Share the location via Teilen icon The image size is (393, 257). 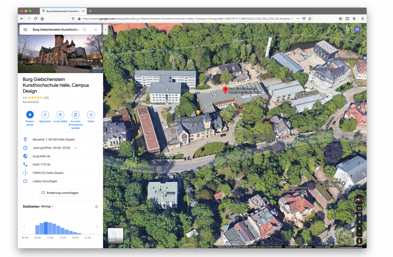click(90, 114)
